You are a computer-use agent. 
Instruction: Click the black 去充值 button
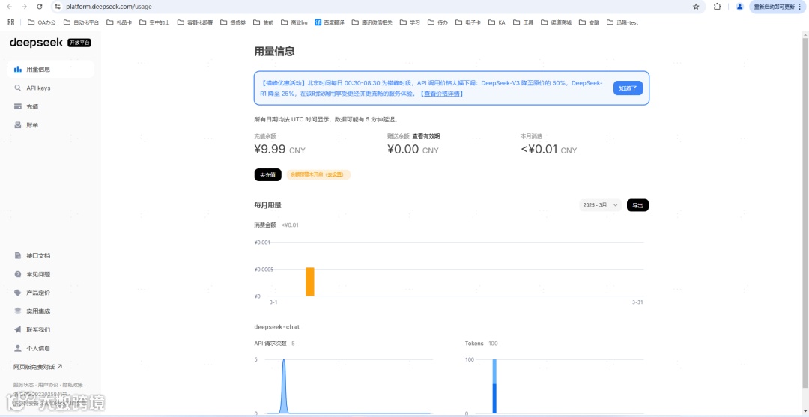point(267,174)
